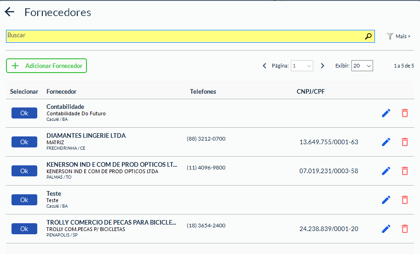420x254 pixels.
Task: Delete the TROLLY COMERCIO supplier entry
Action: tap(405, 229)
